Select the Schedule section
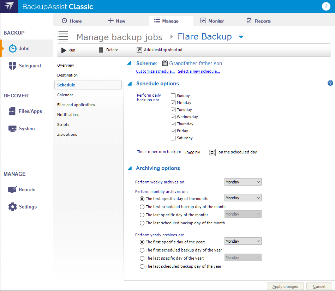The width and height of the screenshot is (335, 291). tap(88, 85)
